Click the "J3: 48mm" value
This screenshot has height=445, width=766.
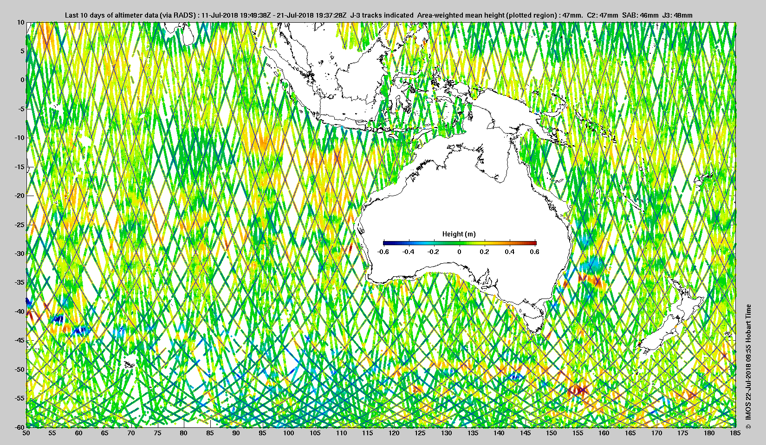coord(677,15)
